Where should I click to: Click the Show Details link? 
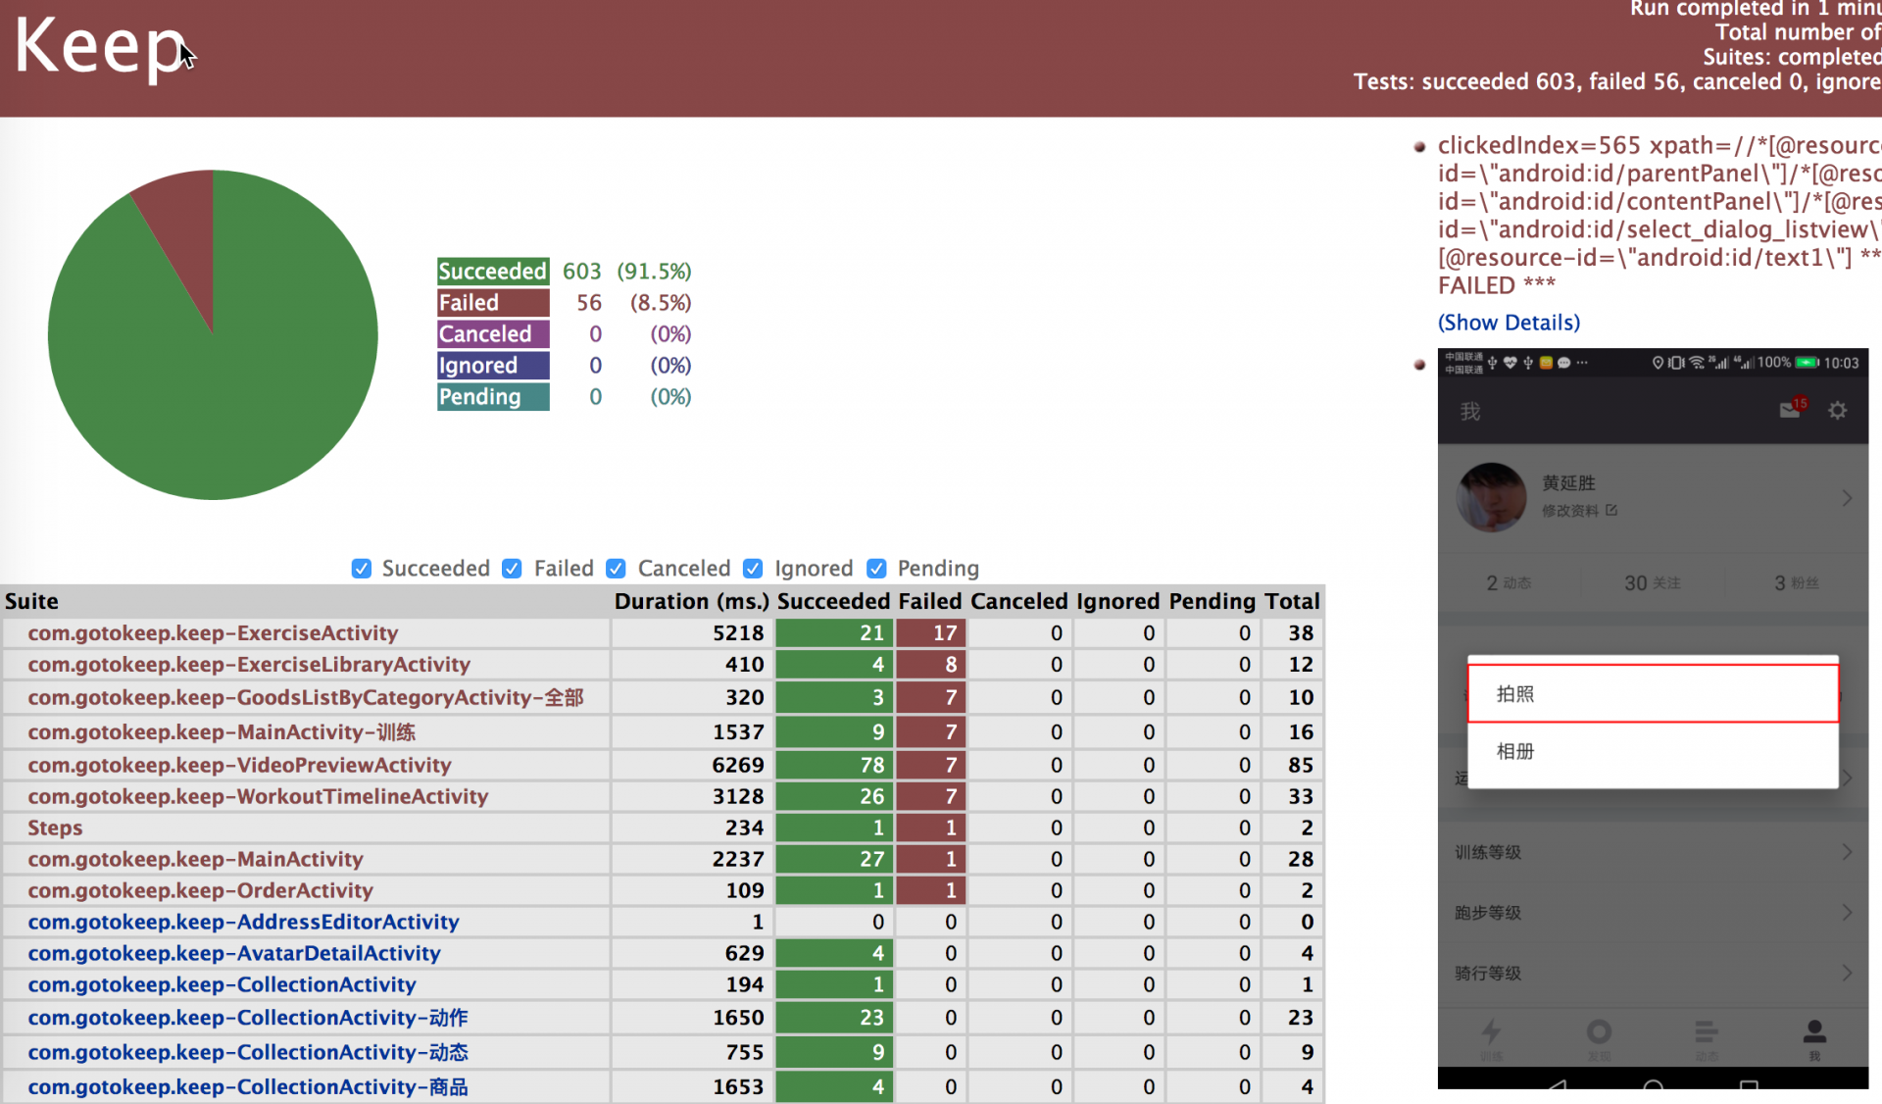click(1509, 323)
